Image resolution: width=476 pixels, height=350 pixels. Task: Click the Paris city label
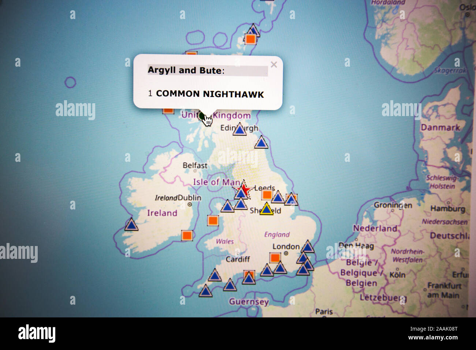click(x=324, y=312)
